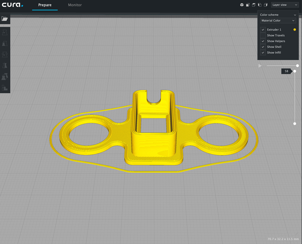Collapse the Color scheme panel chevron
The width and height of the screenshot is (302, 244).
[295, 15]
